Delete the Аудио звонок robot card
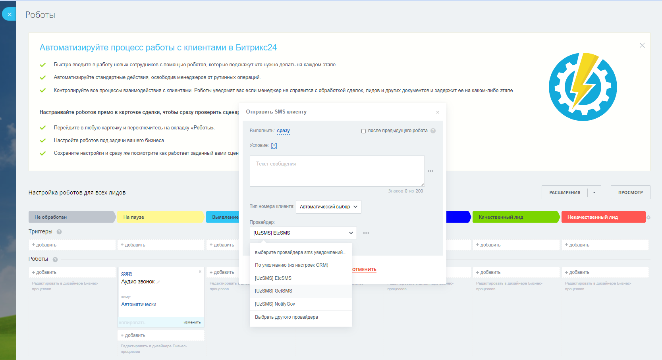The width and height of the screenshot is (662, 360). pos(200,271)
